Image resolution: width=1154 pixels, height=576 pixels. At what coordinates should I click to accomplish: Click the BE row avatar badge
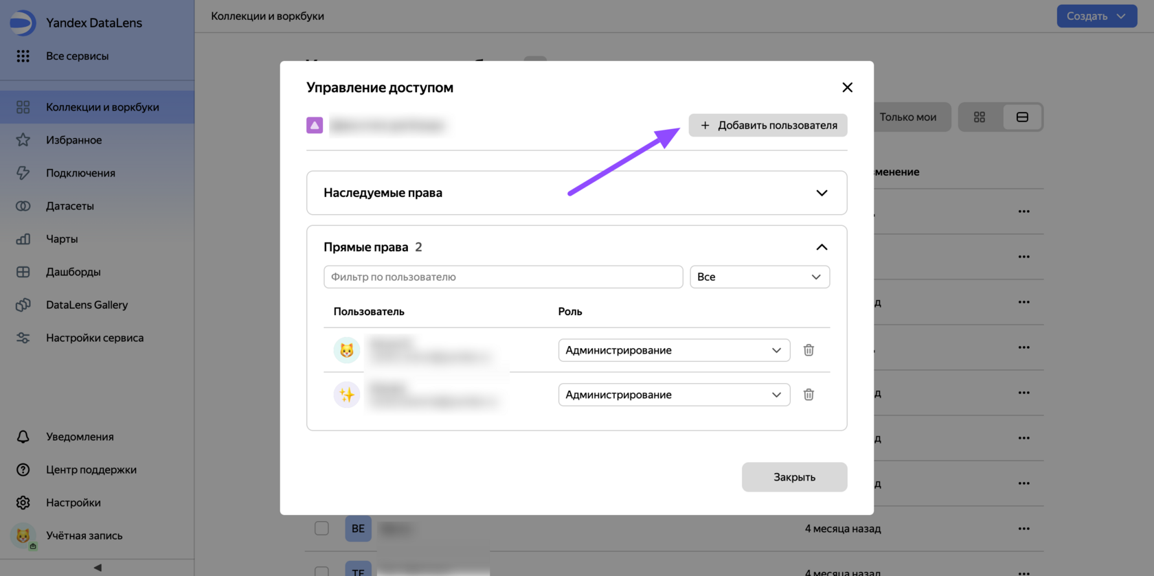click(358, 529)
